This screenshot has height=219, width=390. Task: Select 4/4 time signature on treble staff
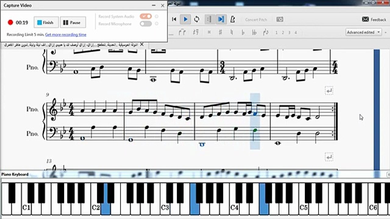click(72, 109)
